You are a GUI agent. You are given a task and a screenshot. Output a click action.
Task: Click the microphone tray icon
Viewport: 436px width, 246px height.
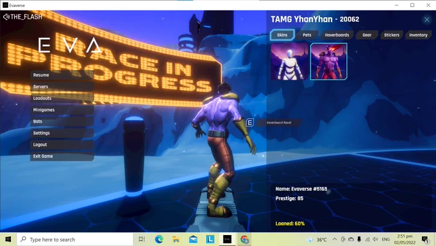(359, 240)
